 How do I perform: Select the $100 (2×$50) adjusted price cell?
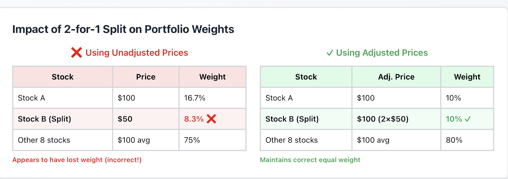pos(396,119)
